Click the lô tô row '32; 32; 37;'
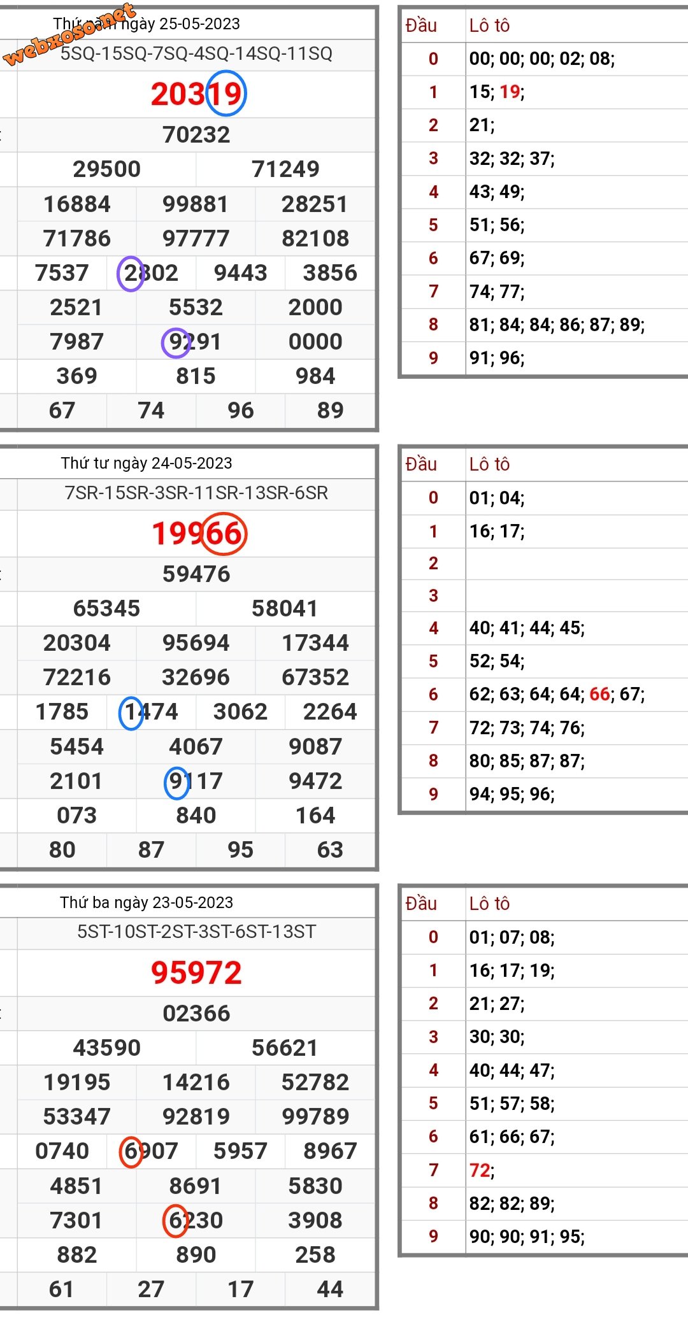688x1322 pixels. pyautogui.click(x=512, y=158)
